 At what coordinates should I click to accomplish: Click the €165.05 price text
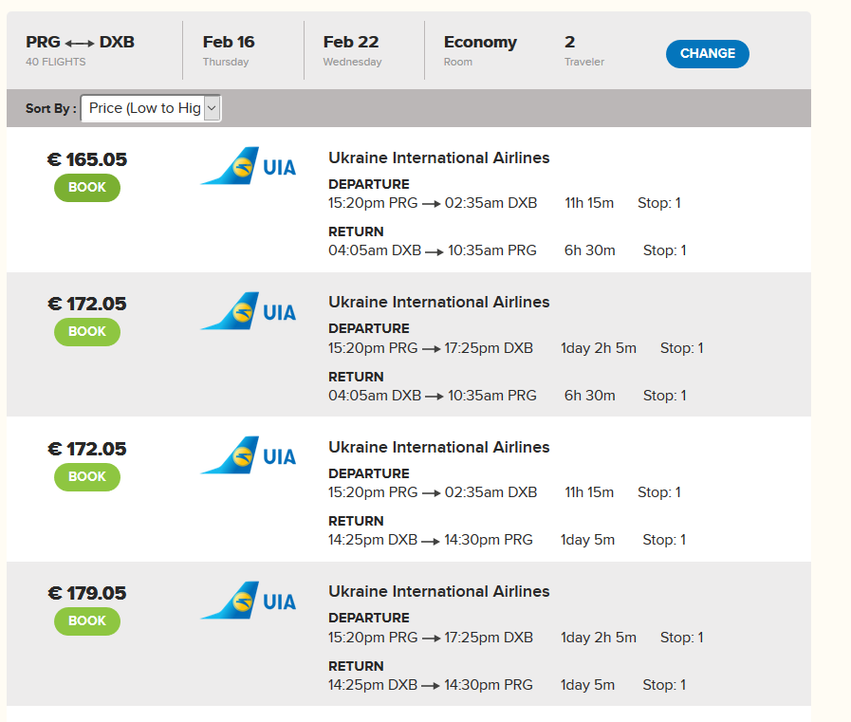[x=87, y=159]
